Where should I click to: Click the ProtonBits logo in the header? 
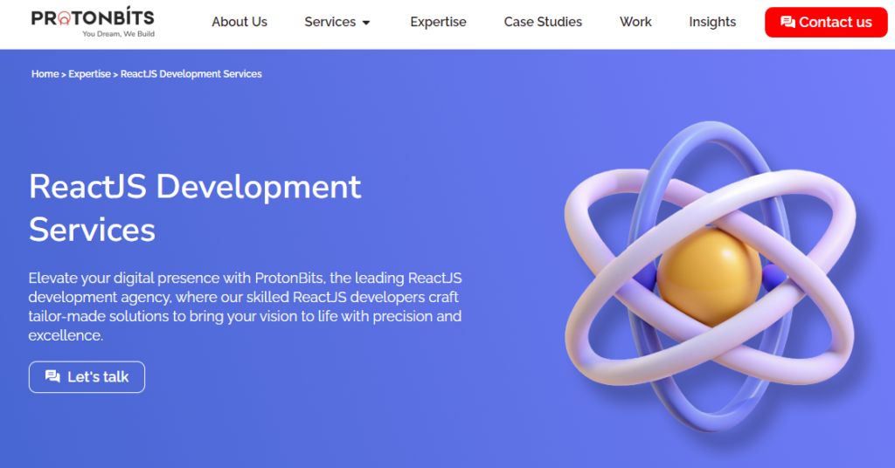click(x=93, y=18)
